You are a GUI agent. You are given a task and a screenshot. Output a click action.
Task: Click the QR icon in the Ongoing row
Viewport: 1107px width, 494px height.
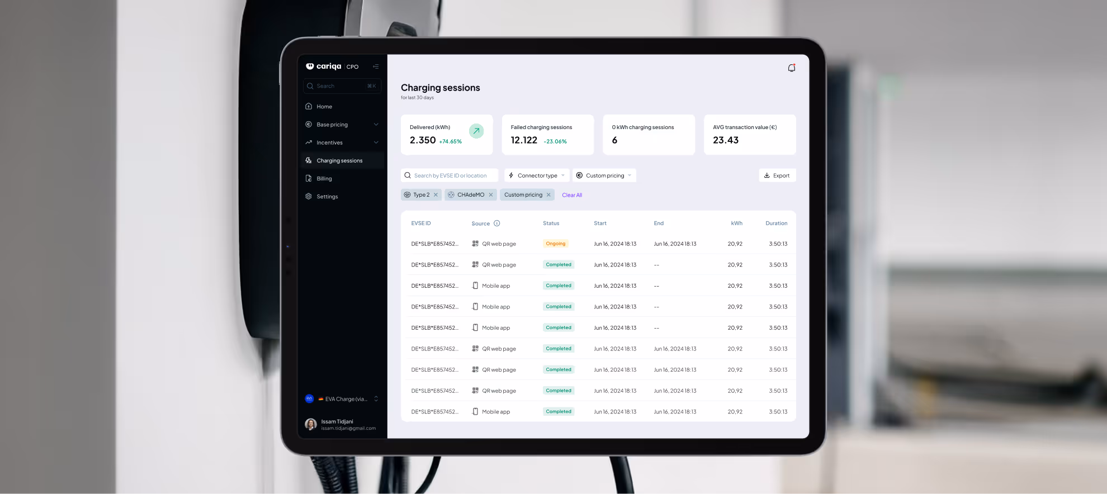(x=475, y=244)
